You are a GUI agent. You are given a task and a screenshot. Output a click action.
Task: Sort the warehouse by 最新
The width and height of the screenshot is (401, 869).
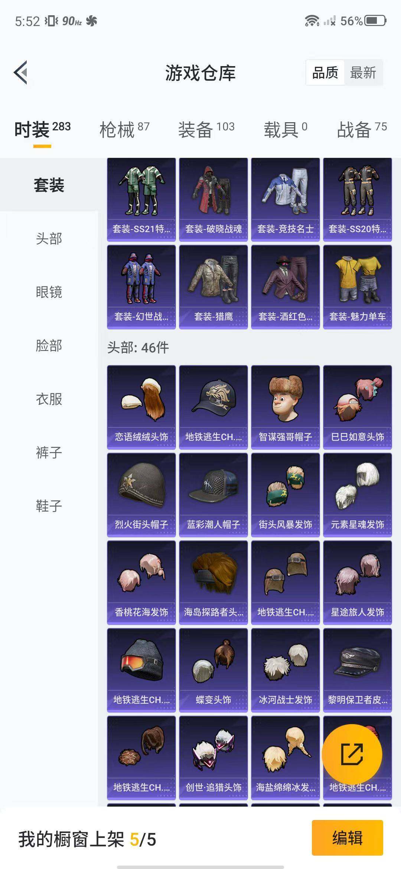(363, 73)
